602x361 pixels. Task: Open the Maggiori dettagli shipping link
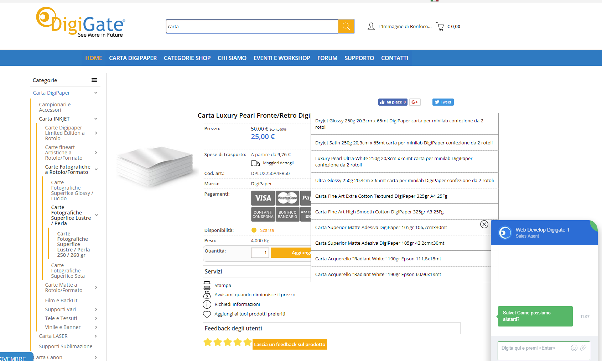tap(278, 163)
